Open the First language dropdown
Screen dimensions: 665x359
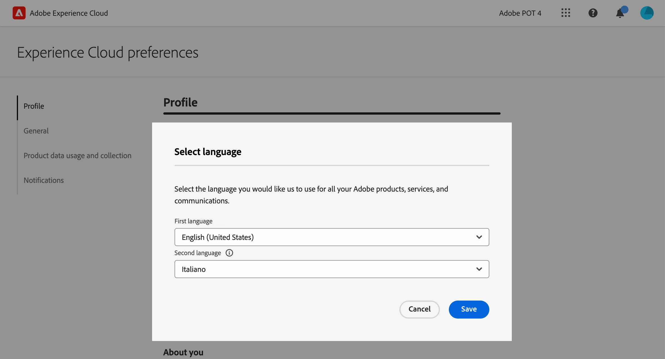pyautogui.click(x=332, y=237)
